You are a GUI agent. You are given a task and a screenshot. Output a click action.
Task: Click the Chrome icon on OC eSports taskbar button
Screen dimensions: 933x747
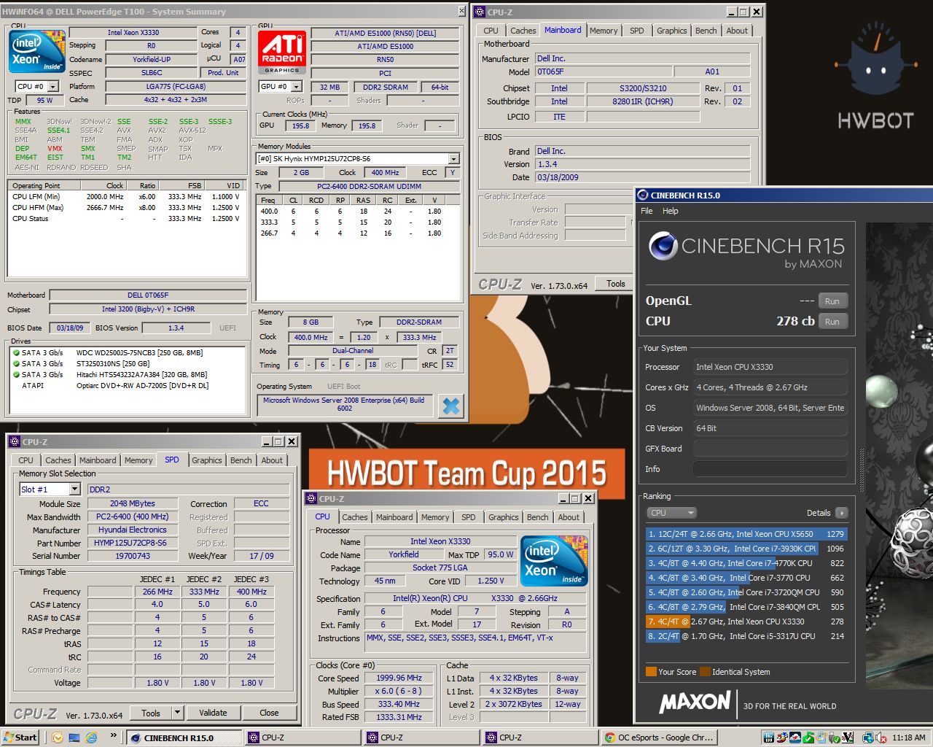coord(609,738)
